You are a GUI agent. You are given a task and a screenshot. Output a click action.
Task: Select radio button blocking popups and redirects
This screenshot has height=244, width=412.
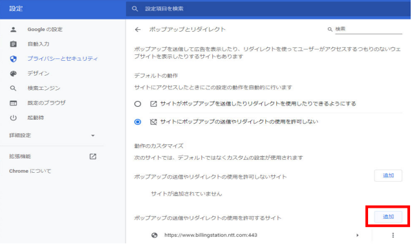point(138,122)
